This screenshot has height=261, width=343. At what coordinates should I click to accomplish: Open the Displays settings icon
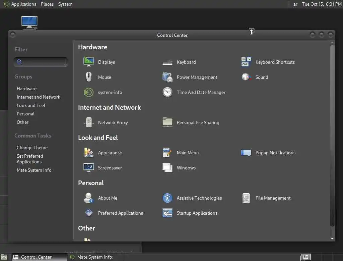click(88, 62)
